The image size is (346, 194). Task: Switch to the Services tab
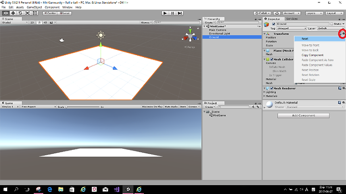(292, 19)
